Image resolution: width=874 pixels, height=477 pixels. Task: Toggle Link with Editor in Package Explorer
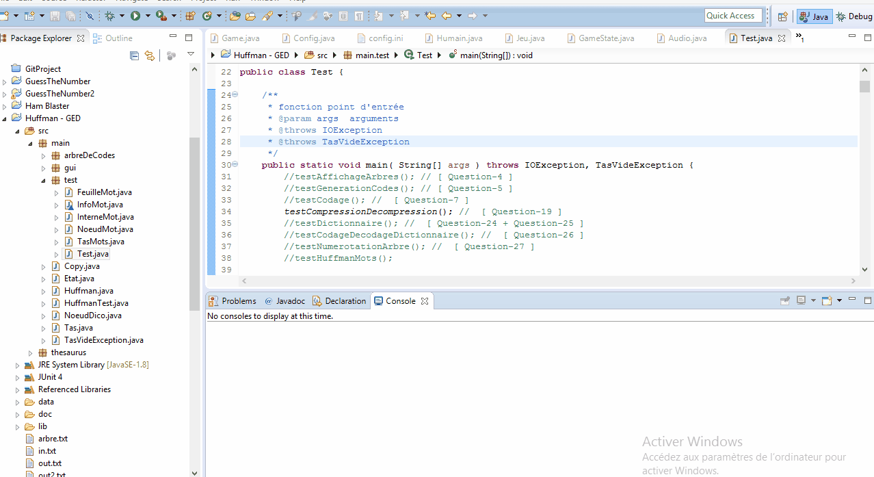click(x=150, y=55)
